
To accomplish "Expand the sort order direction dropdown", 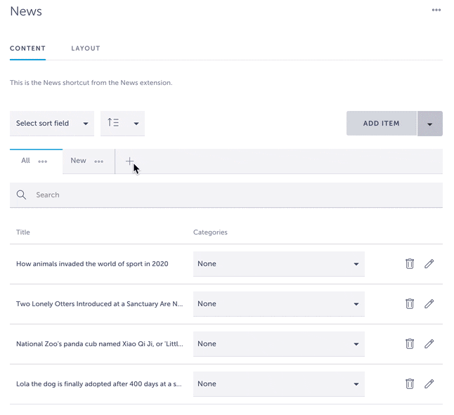I will [x=122, y=124].
